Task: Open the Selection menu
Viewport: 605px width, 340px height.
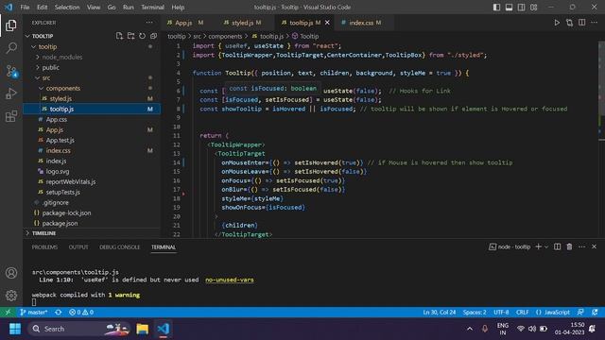Action: [x=67, y=8]
